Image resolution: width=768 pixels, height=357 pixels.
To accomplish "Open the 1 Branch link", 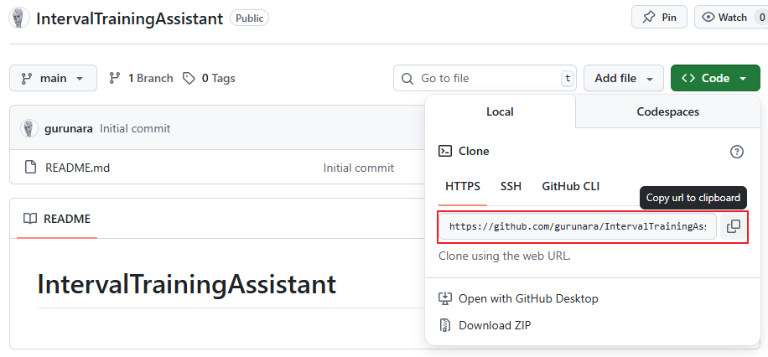I will tap(141, 78).
